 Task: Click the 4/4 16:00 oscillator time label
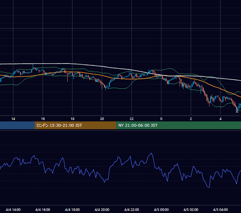pyautogui.click(x=43, y=209)
